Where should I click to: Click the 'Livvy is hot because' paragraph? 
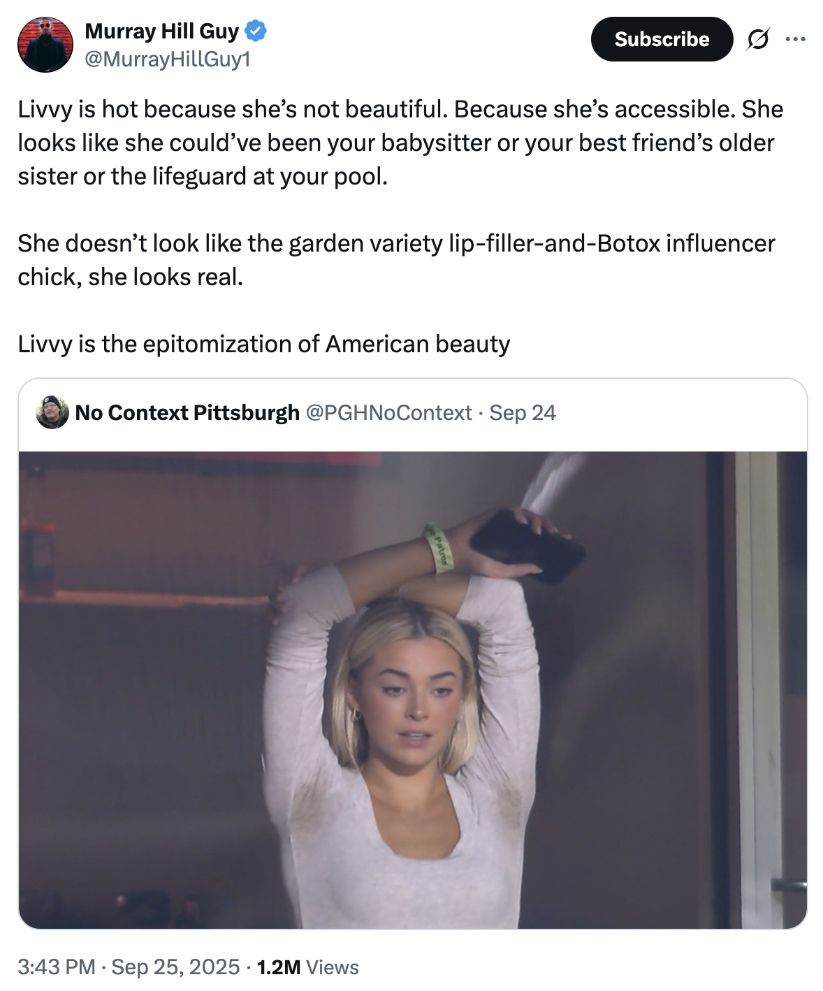(400, 143)
